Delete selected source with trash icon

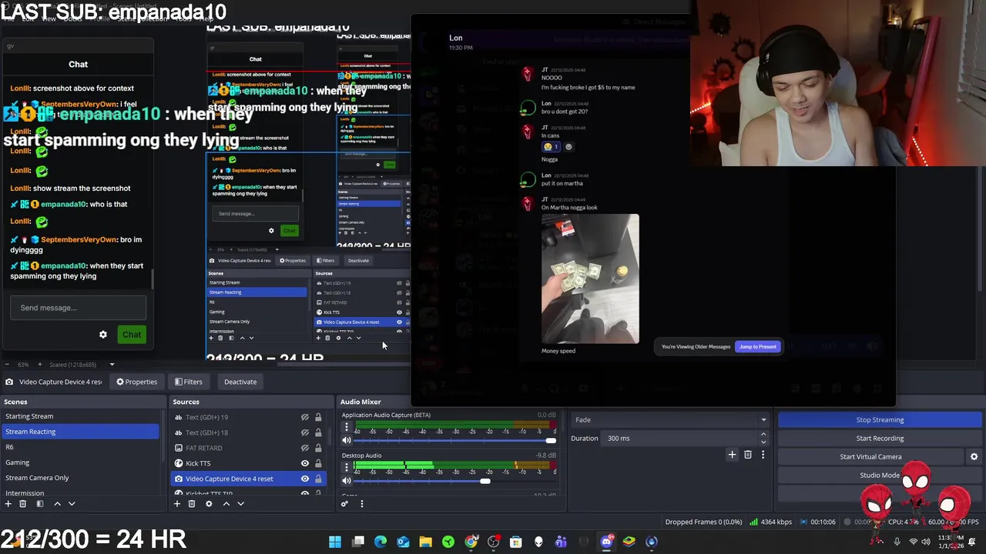click(x=192, y=504)
